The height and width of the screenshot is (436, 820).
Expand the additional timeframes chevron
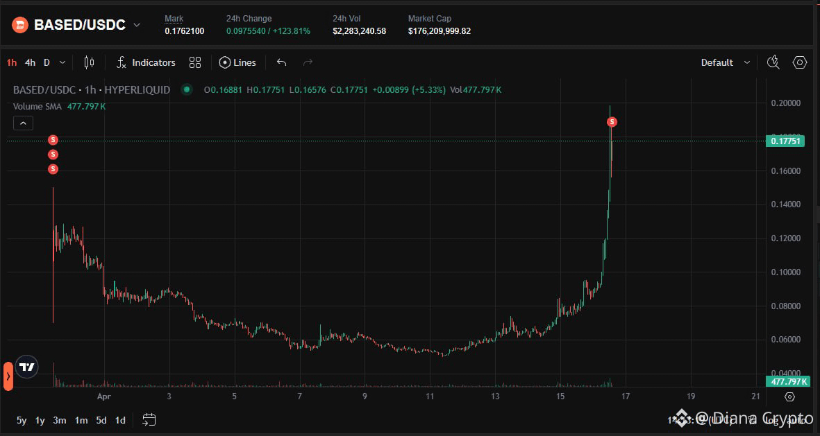(62, 62)
